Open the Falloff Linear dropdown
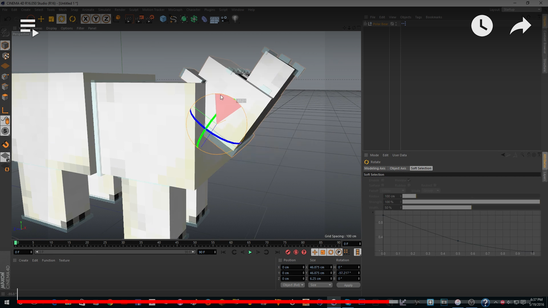 point(393,191)
